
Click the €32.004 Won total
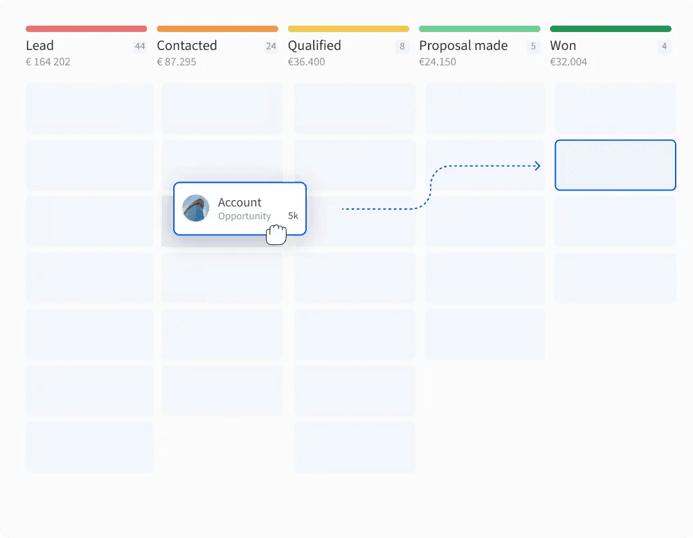(569, 62)
